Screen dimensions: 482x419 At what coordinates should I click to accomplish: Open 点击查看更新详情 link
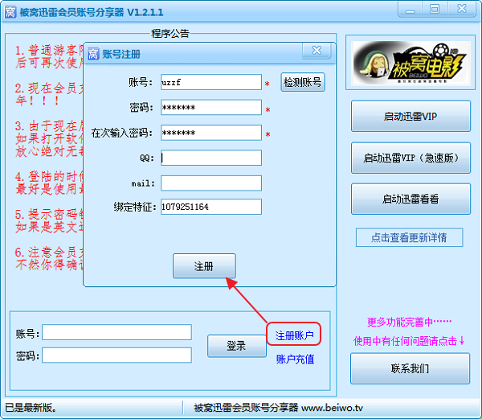pos(409,237)
